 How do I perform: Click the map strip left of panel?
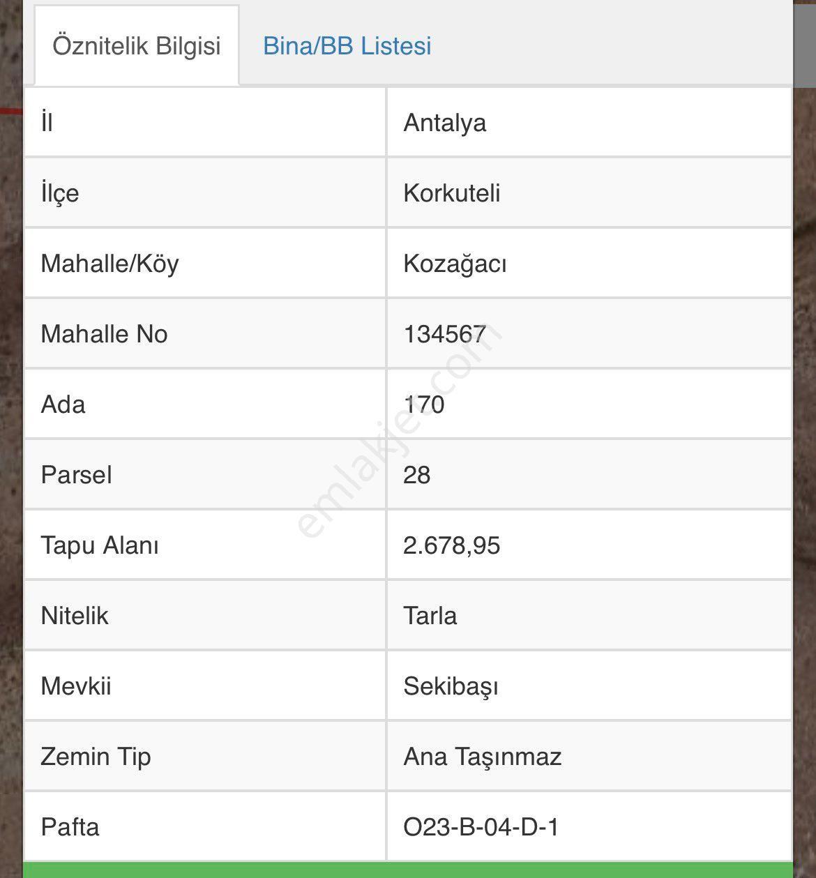[x=11, y=439]
